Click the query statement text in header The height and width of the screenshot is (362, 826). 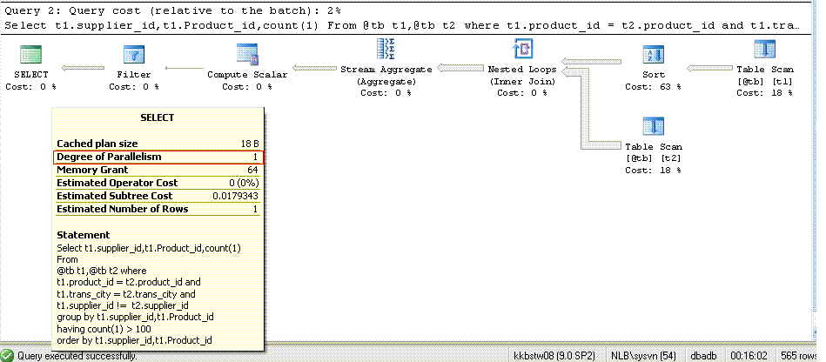(403, 25)
